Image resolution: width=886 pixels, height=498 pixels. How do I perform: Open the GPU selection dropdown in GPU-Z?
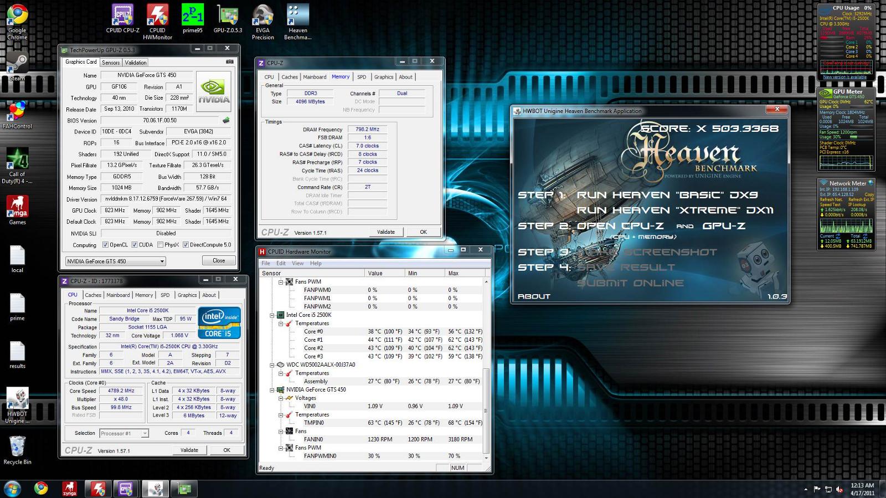pyautogui.click(x=116, y=261)
